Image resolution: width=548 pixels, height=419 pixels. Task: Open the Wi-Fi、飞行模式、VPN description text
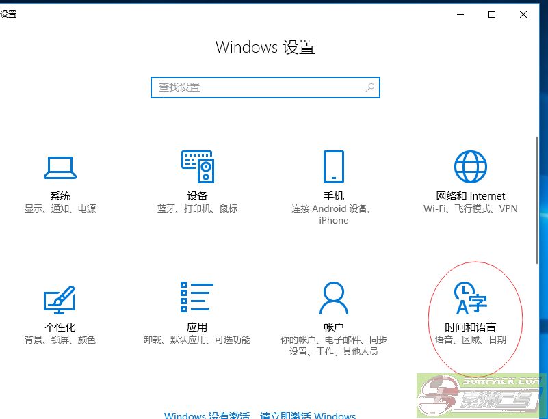470,208
